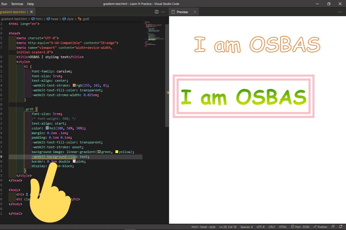Open the yellow color swatch picker
Screen dimensions: 346x230
[x=117, y=152]
